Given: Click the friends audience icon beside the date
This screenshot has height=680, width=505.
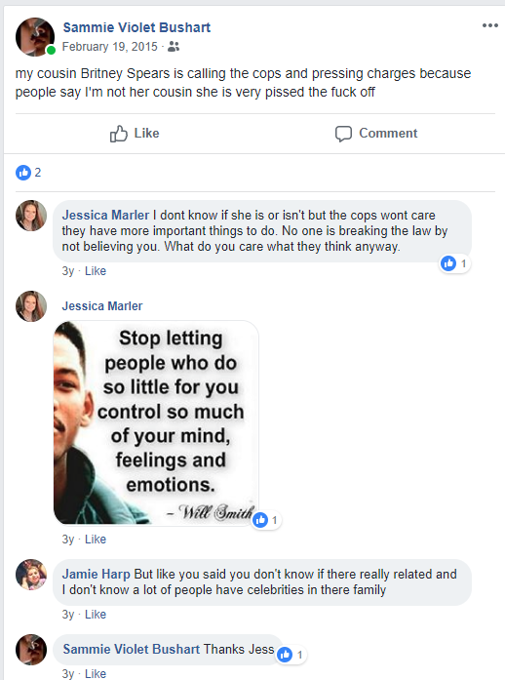Looking at the screenshot, I should pyautogui.click(x=174, y=47).
